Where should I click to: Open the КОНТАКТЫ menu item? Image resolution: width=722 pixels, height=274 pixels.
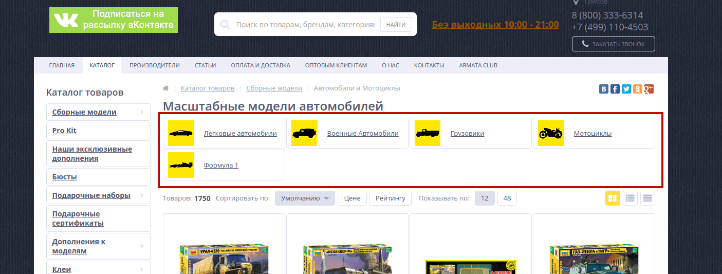(x=429, y=65)
